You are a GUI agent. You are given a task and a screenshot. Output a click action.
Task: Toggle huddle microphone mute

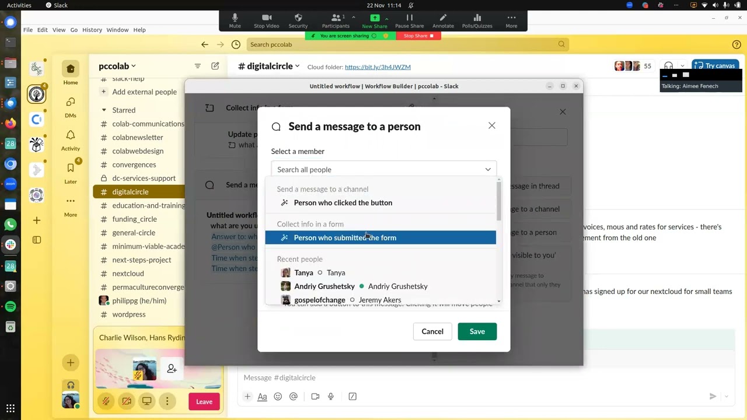(106, 401)
